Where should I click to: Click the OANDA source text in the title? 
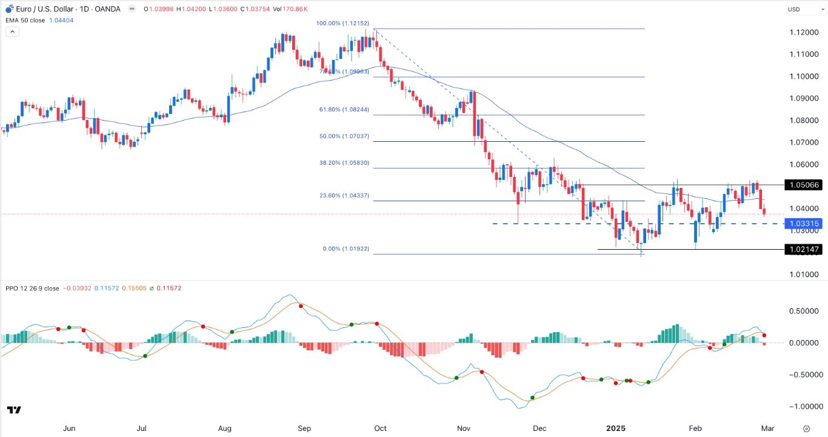[x=108, y=9]
